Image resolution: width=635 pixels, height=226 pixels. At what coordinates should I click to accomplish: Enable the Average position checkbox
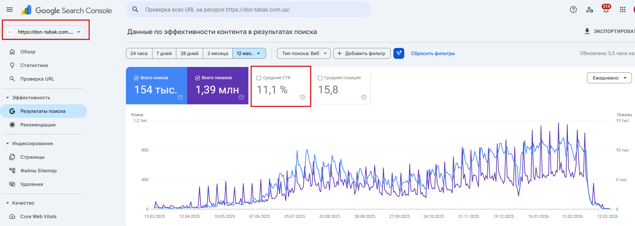coord(320,78)
